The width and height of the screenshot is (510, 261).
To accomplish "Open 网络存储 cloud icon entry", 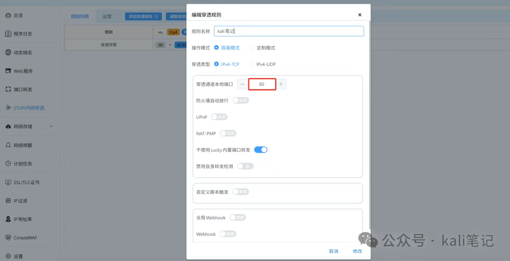I will pyautogui.click(x=8, y=126).
